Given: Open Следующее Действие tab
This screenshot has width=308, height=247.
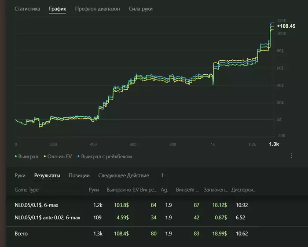Looking at the screenshot, I should point(124,175).
